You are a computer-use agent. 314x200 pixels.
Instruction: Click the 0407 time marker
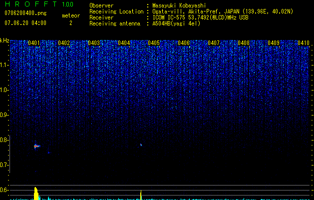tap(214, 43)
